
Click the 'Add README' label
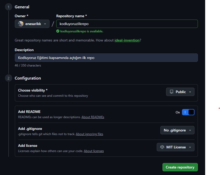[29, 112]
